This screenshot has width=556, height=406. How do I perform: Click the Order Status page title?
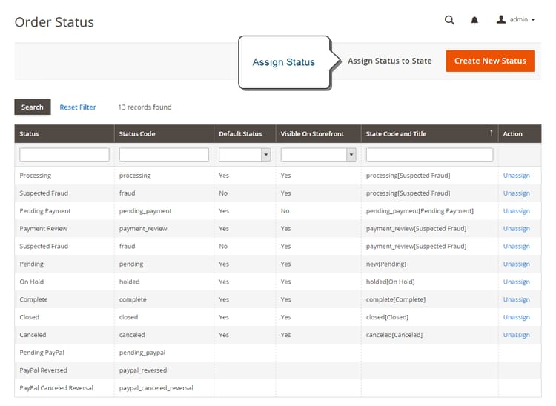pyautogui.click(x=54, y=22)
